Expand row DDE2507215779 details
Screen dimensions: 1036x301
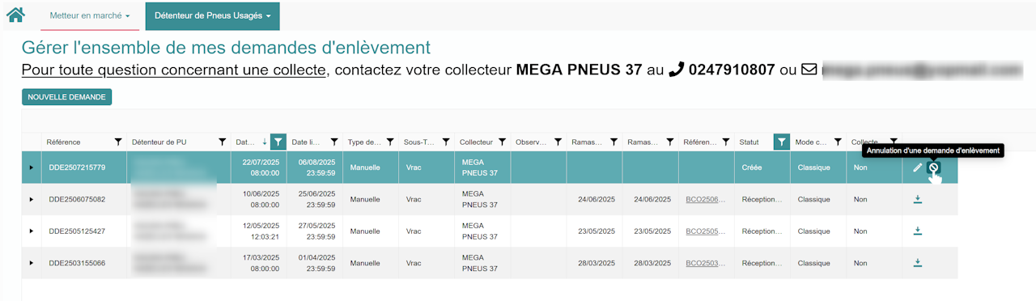point(32,167)
